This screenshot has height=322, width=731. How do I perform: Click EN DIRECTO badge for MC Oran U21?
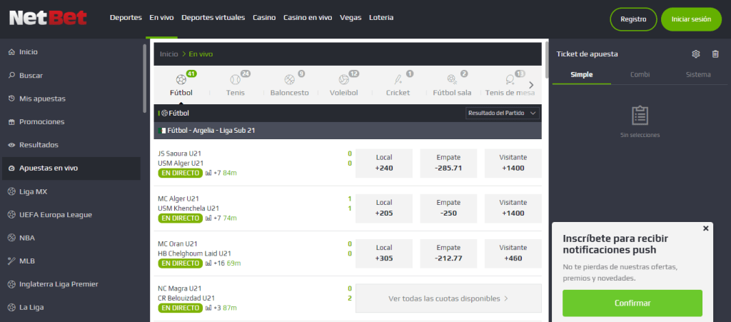[x=181, y=263]
